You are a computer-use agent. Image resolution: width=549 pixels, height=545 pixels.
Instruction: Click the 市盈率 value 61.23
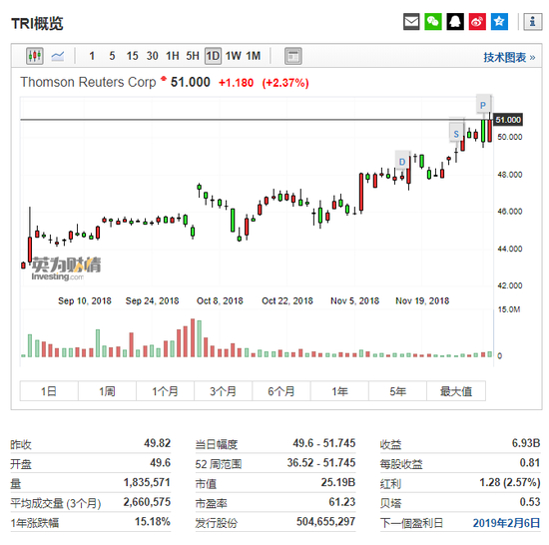coord(342,502)
